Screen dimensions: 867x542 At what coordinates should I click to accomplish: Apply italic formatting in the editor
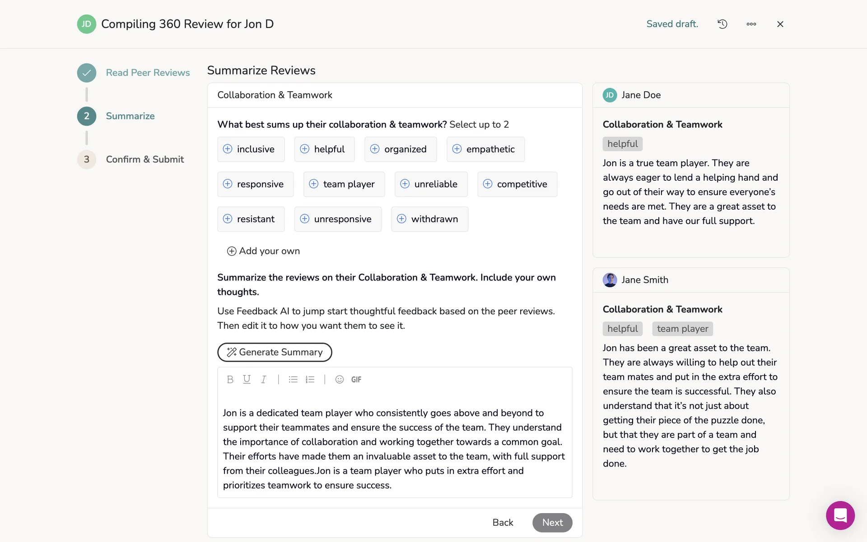263,379
